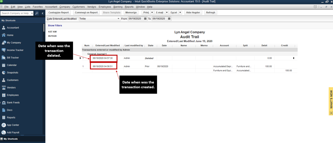
Task: Click the Excel button
Action: (174, 13)
